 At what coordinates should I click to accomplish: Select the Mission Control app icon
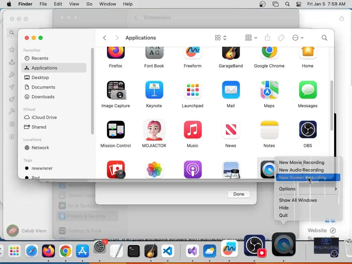click(115, 130)
